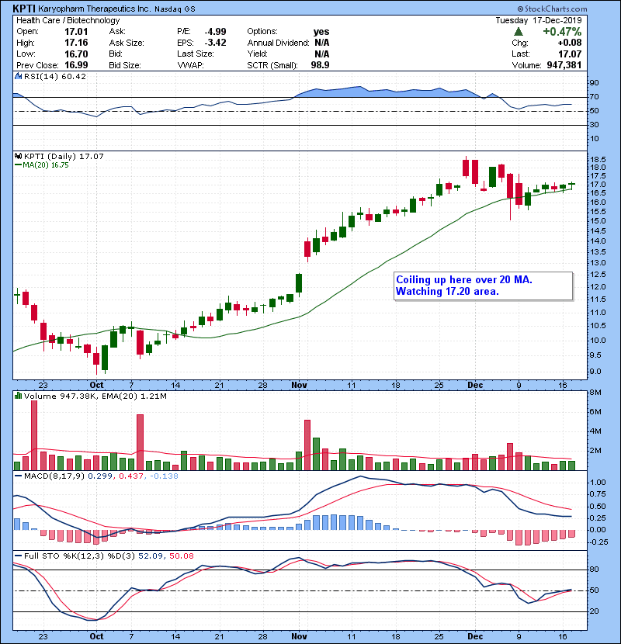Click the blue legend dash before Full STO

tap(18, 556)
